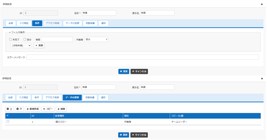Click the エラーメッセージ text field
The height and width of the screenshot is (140, 267).
point(142,57)
